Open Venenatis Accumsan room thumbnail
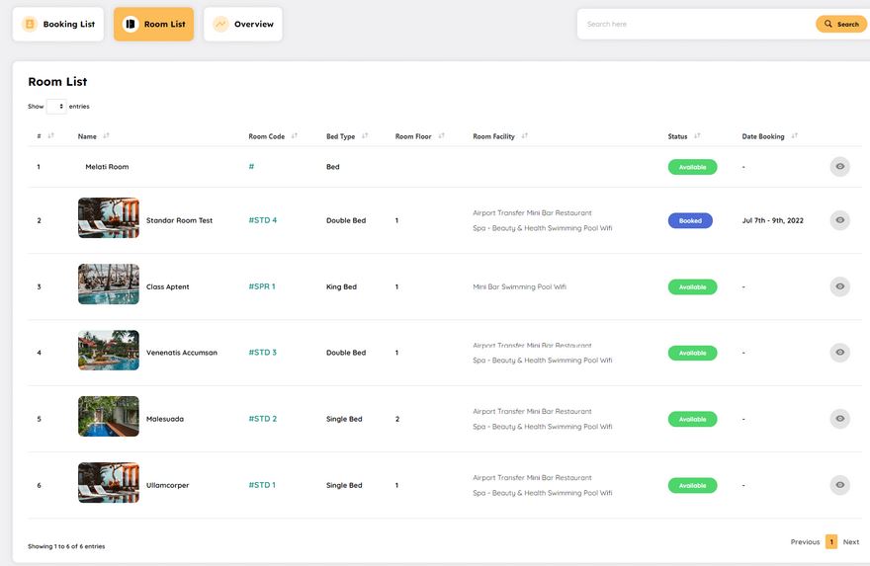The image size is (870, 566). (109, 351)
